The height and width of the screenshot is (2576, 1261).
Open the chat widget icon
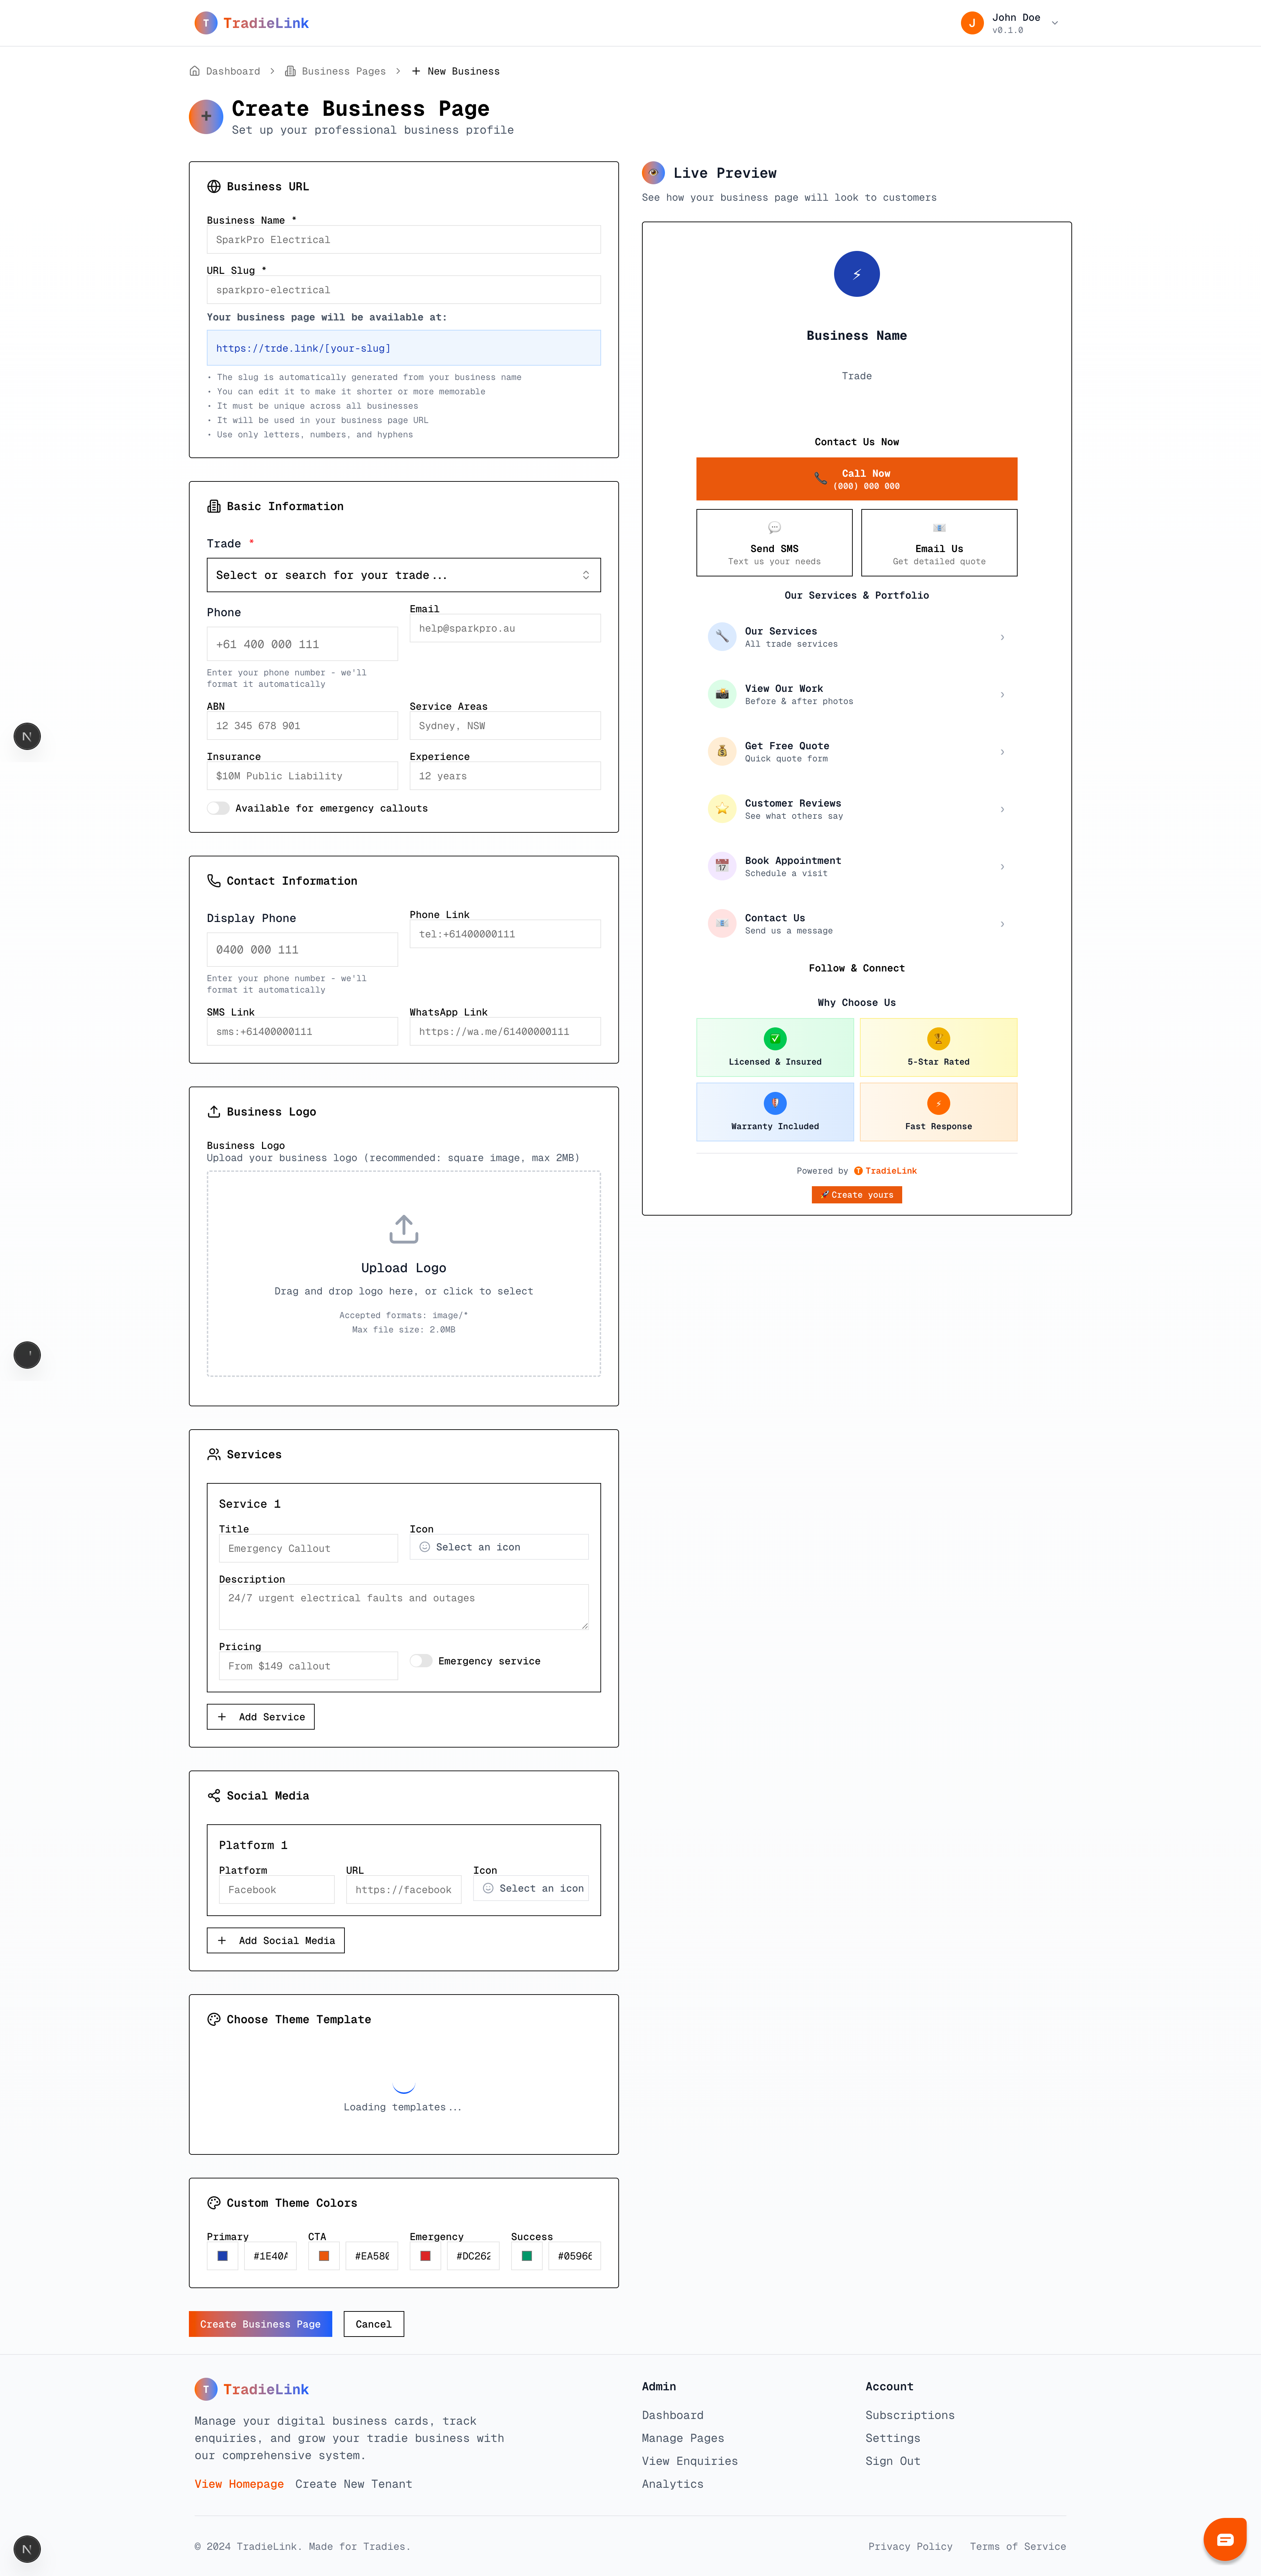[x=1225, y=2539]
